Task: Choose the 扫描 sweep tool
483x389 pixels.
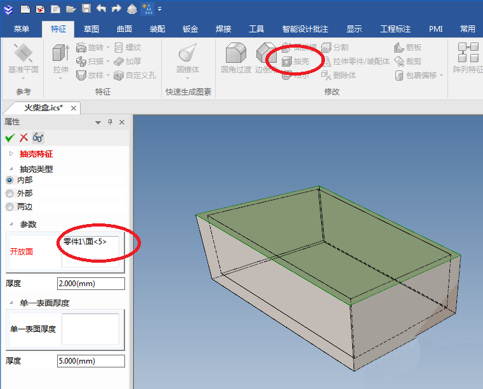Action: (89, 62)
